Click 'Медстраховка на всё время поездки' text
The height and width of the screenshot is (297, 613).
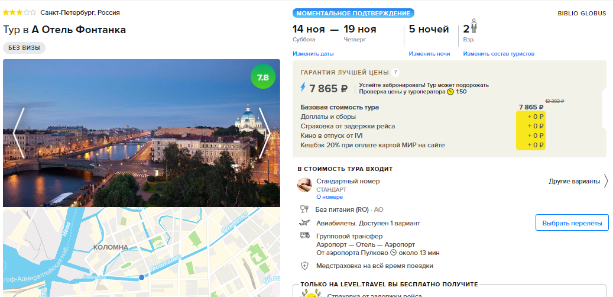click(x=375, y=266)
